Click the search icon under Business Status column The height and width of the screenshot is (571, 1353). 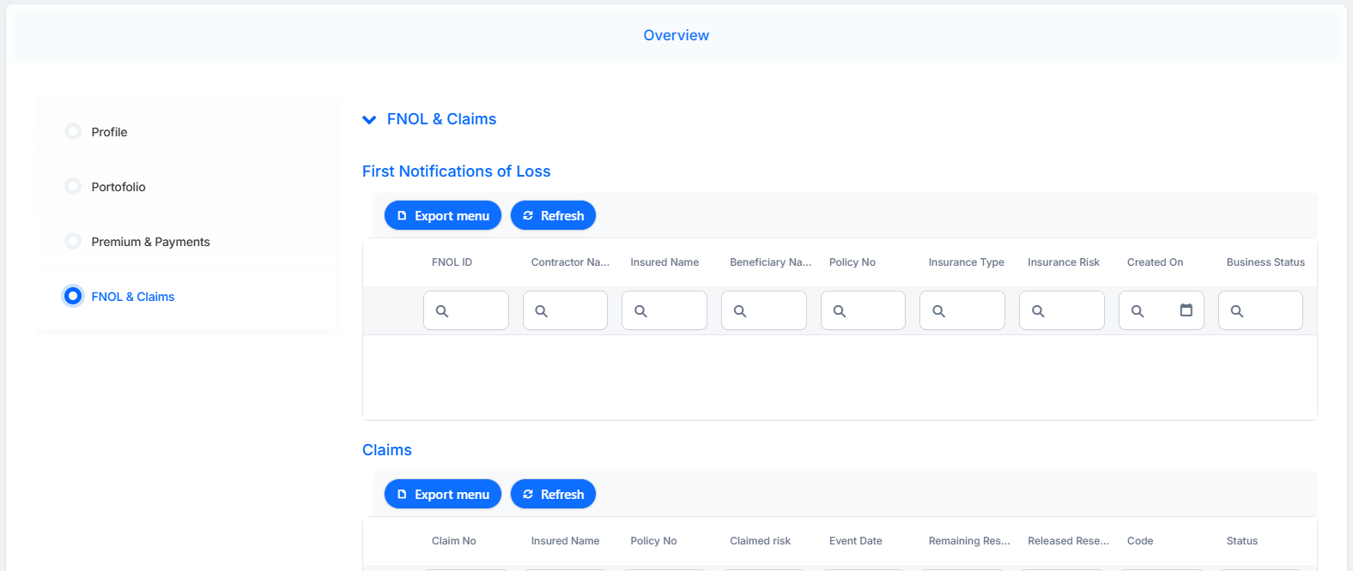click(x=1237, y=311)
